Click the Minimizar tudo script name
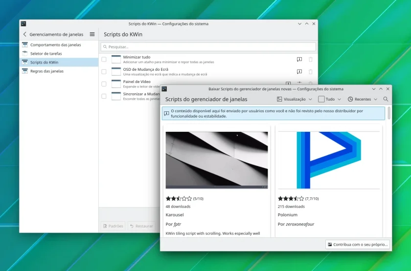This screenshot has height=271, width=411. (137, 57)
